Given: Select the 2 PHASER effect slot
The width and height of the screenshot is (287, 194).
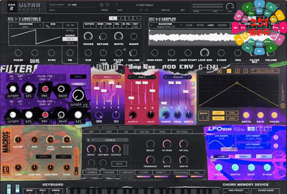Looking at the screenshot, I should pyautogui.click(x=109, y=172).
